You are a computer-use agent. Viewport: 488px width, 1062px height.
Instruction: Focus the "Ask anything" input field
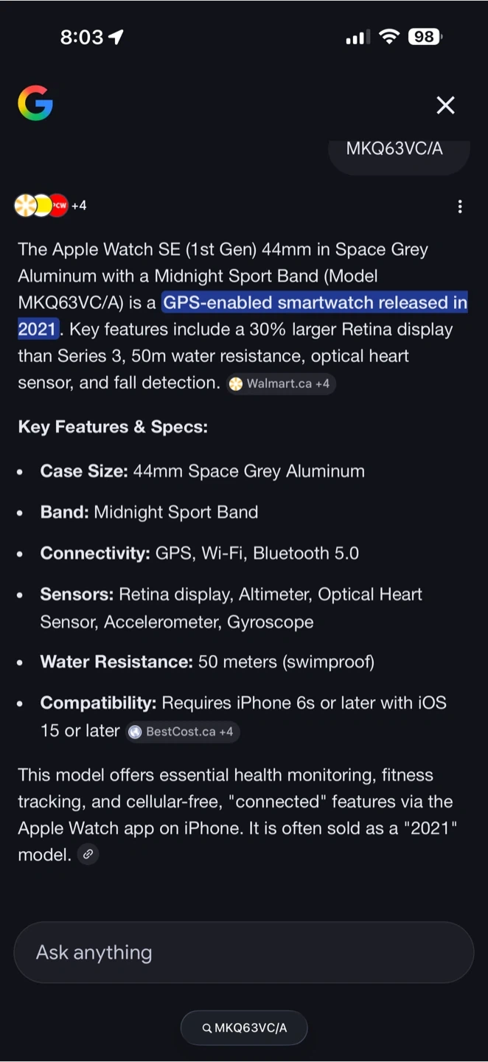[x=243, y=952]
